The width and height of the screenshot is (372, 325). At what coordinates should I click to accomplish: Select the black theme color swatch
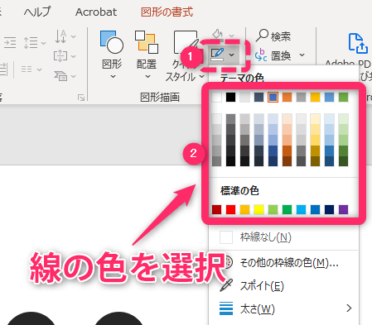click(231, 97)
